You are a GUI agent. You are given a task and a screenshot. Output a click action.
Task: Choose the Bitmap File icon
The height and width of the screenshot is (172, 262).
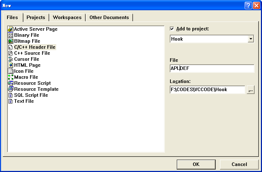11,41
